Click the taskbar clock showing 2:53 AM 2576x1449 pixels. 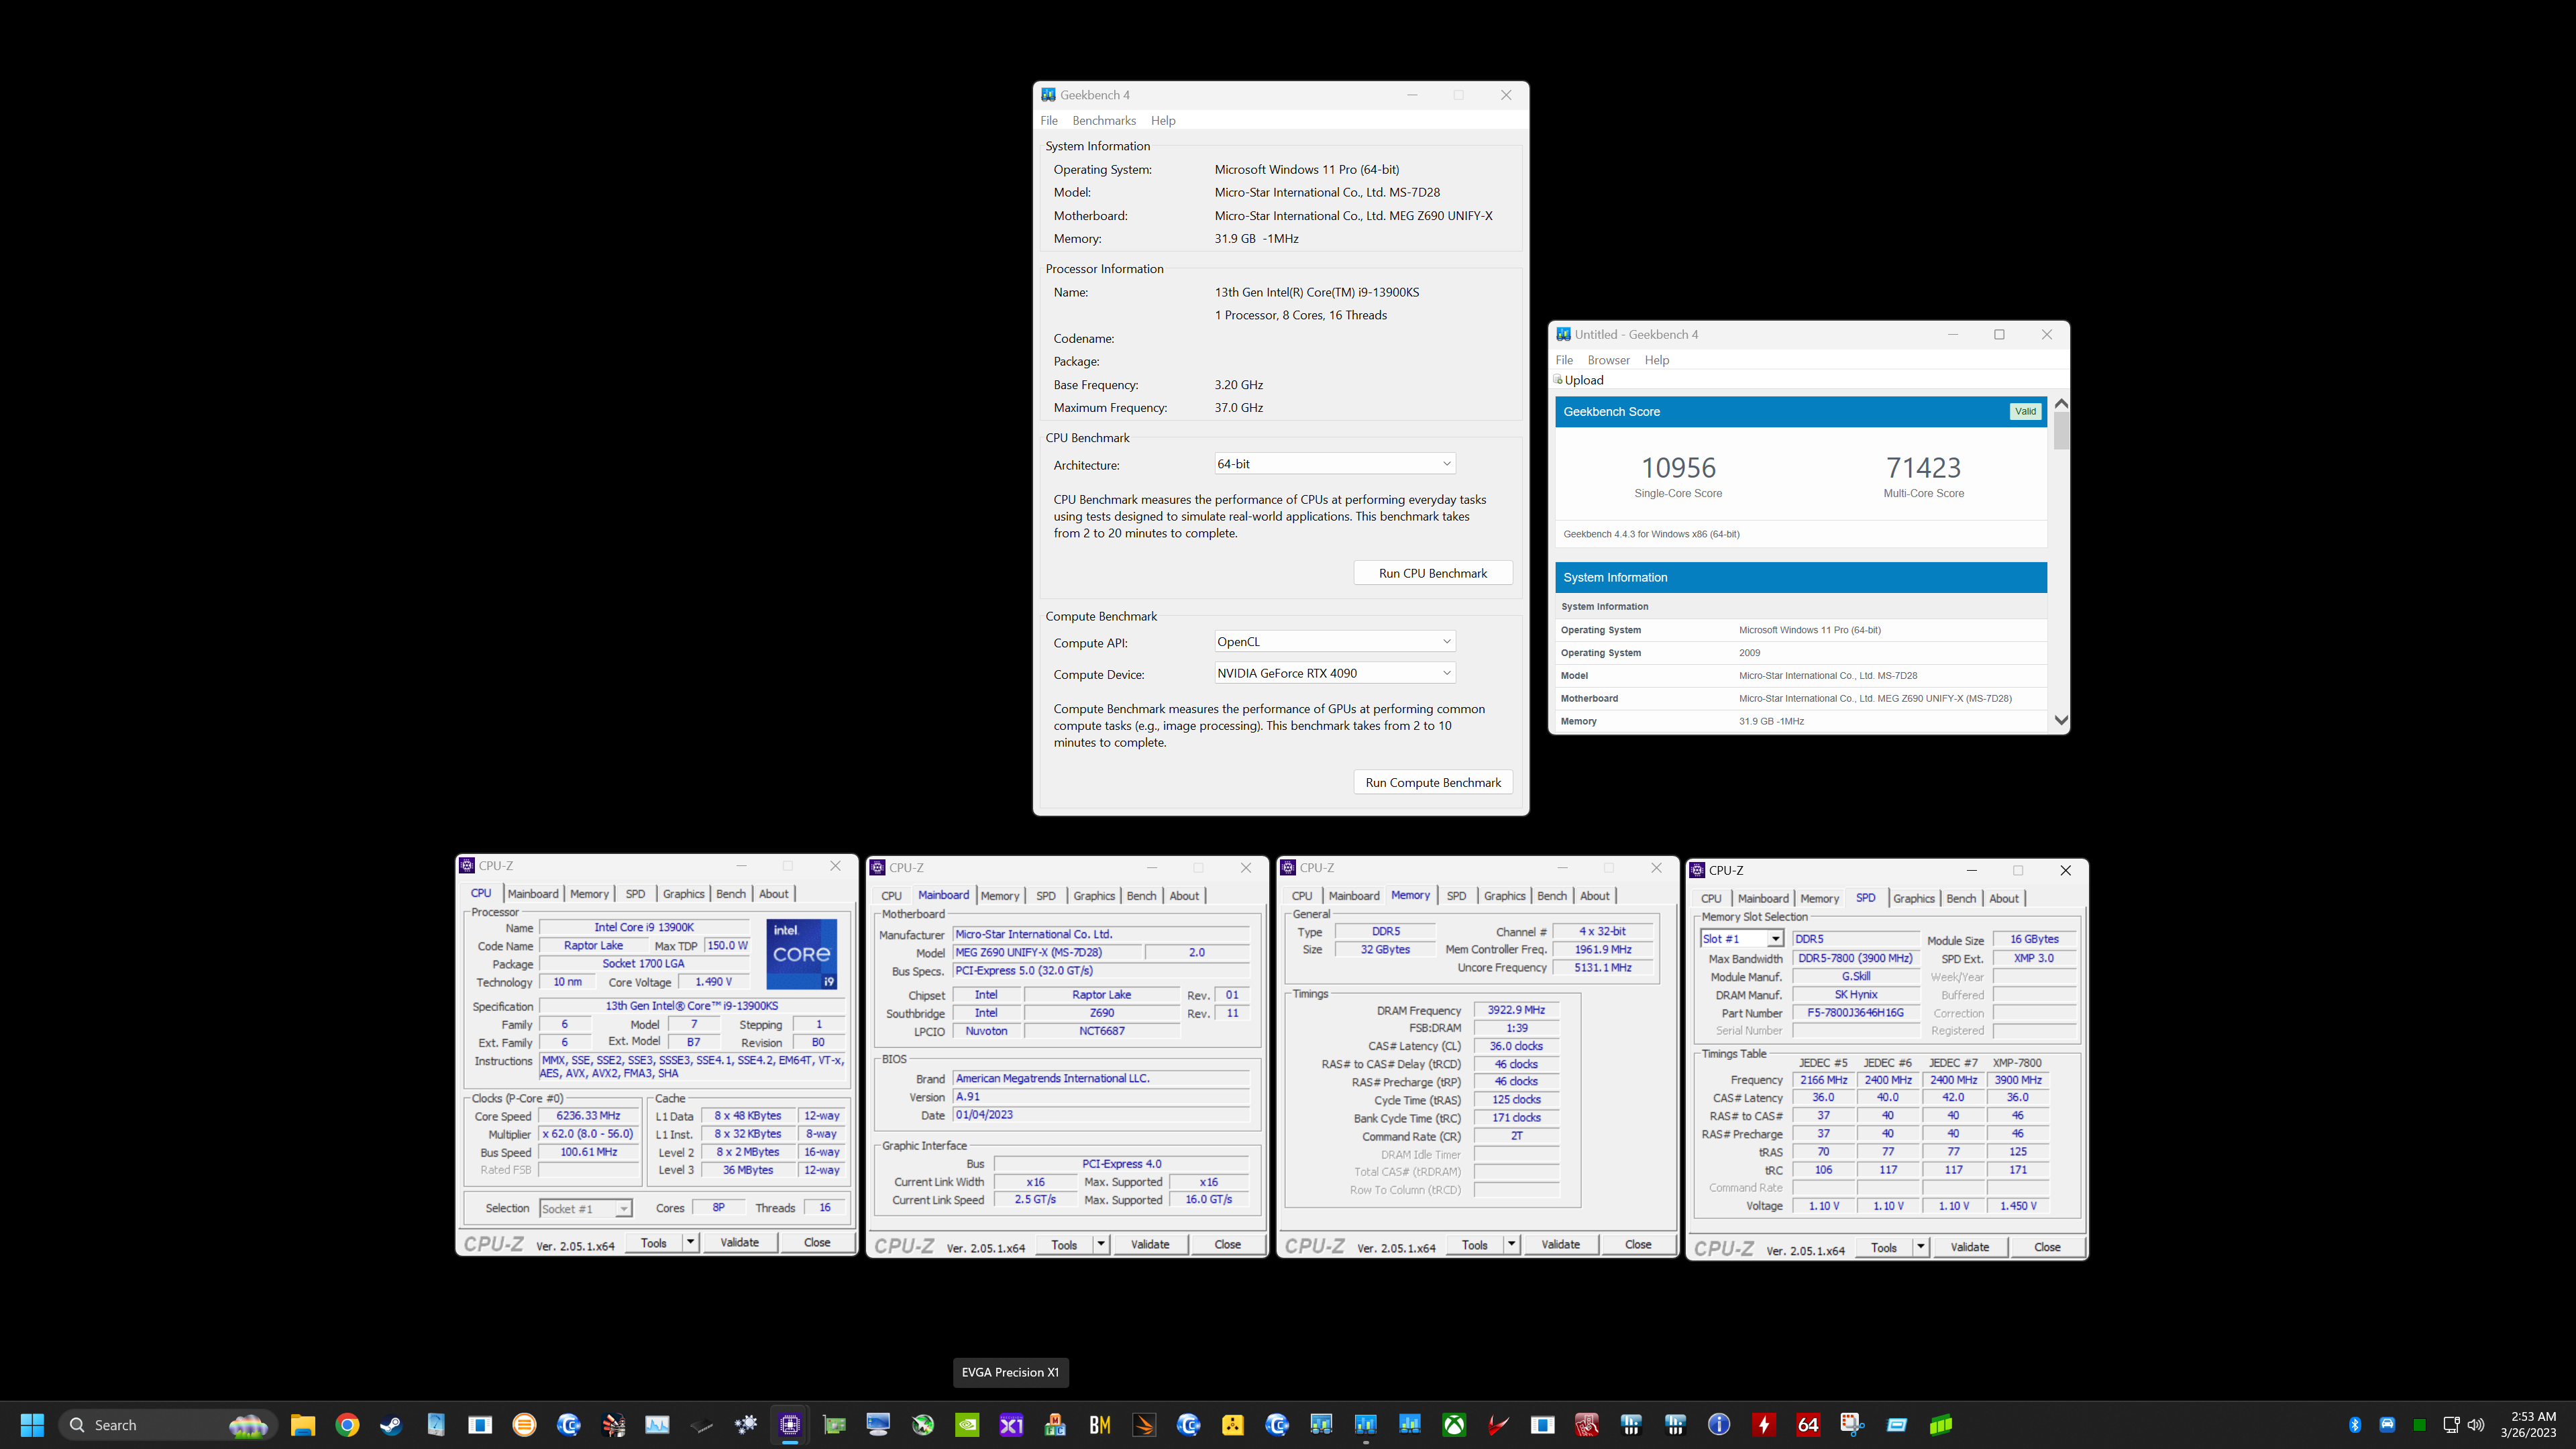point(2527,1425)
